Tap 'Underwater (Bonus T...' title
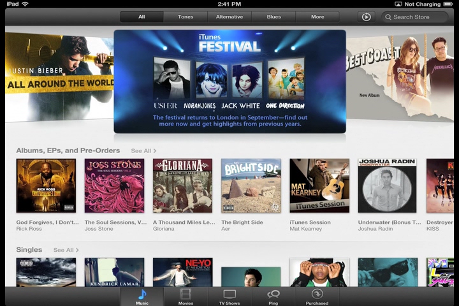The image size is (459, 306). (390, 222)
